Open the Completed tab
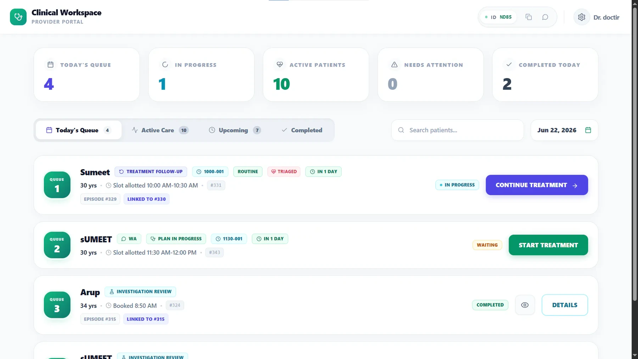Viewport: 638px width, 359px height. [302, 130]
